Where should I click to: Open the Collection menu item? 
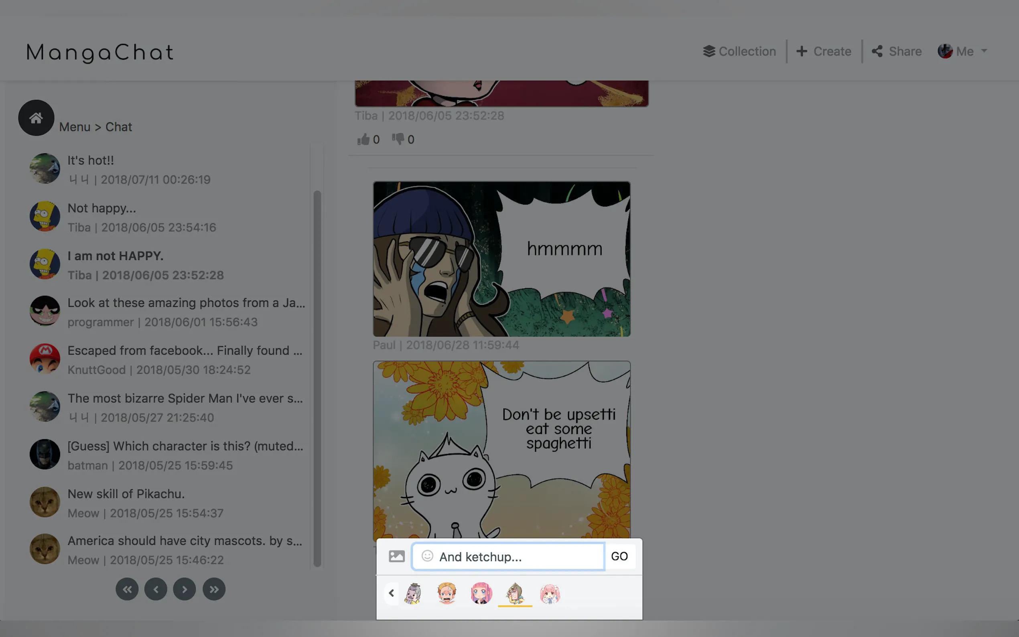[739, 51]
